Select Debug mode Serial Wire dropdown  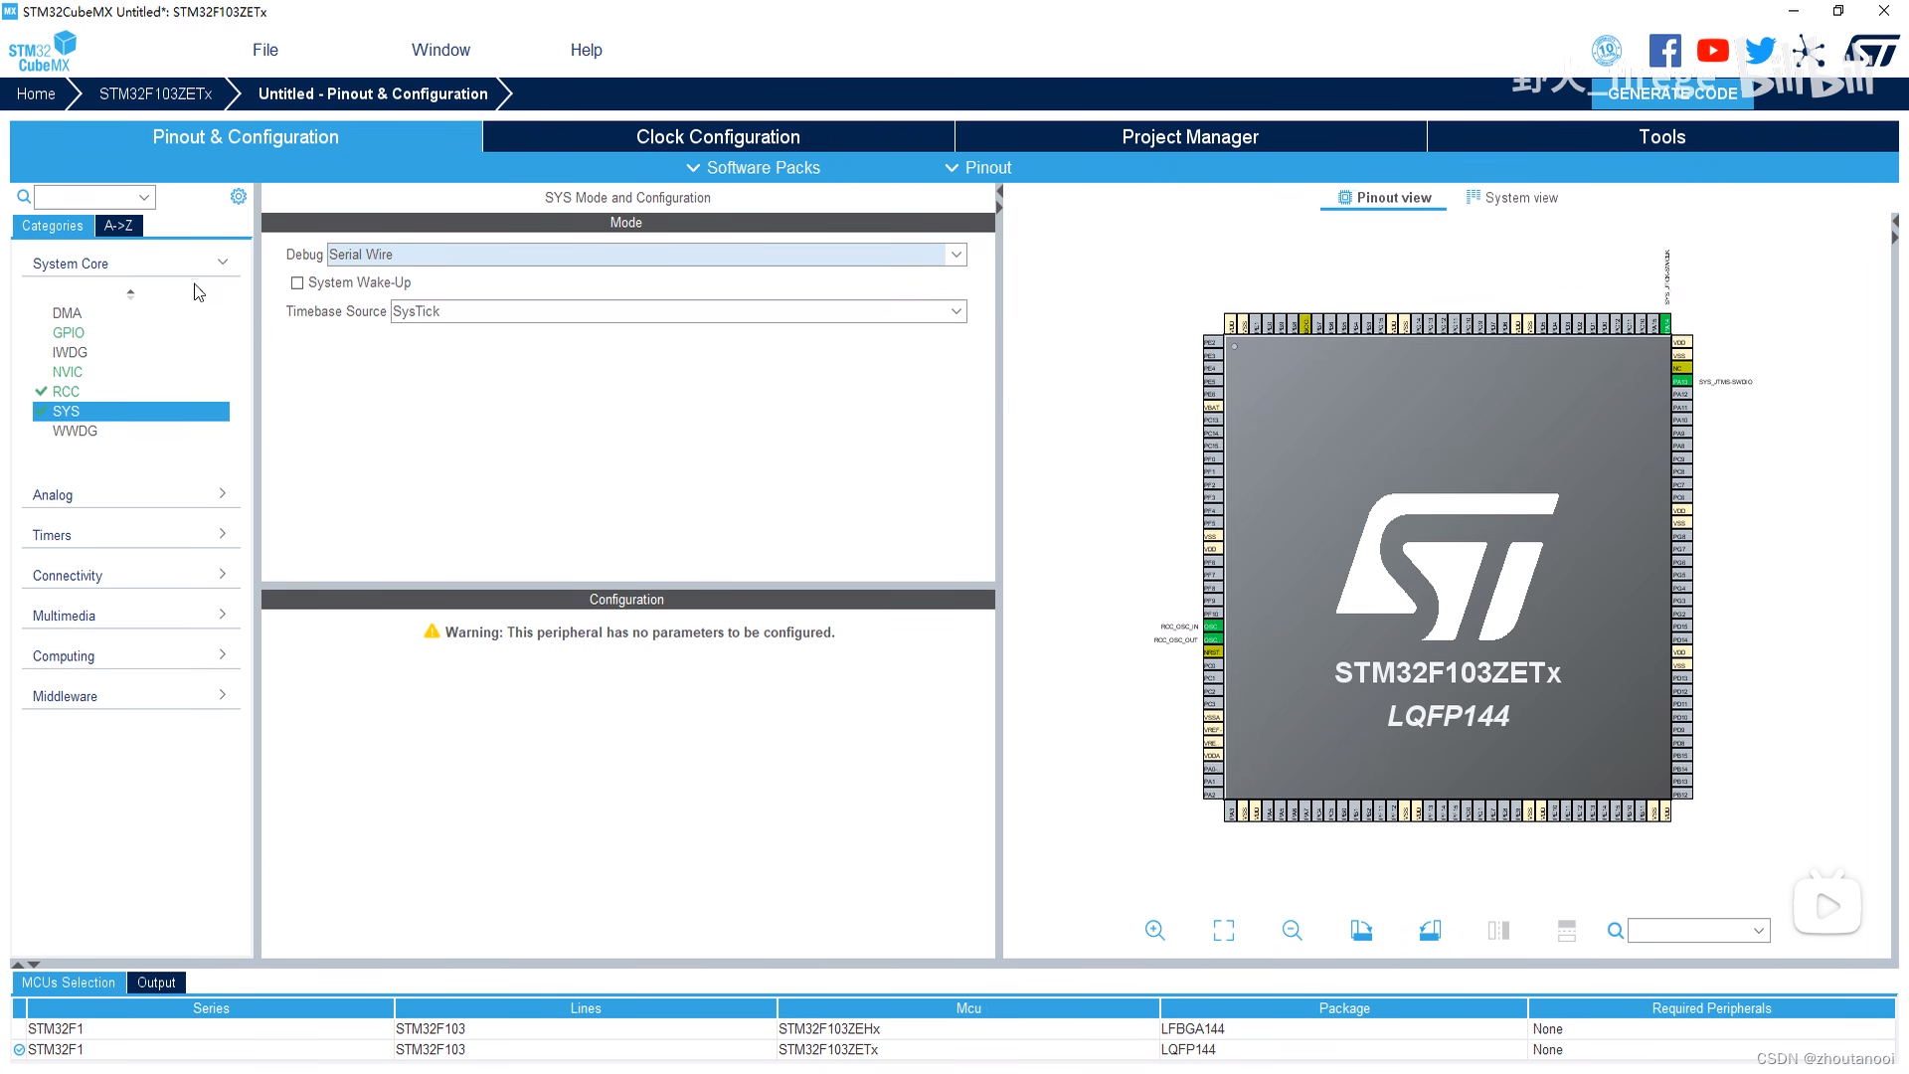click(643, 255)
